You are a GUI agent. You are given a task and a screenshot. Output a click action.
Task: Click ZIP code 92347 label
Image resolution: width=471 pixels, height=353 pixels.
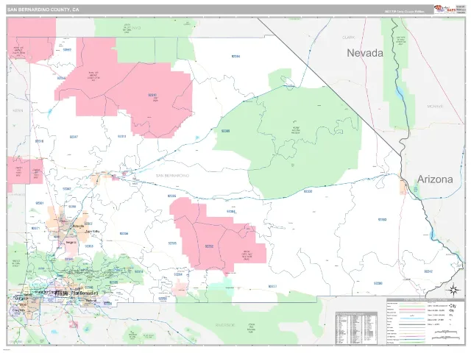(x=74, y=137)
